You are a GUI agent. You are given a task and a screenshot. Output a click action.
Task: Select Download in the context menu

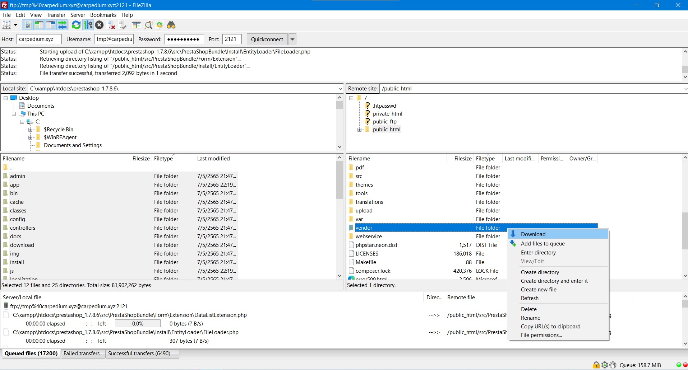(533, 234)
